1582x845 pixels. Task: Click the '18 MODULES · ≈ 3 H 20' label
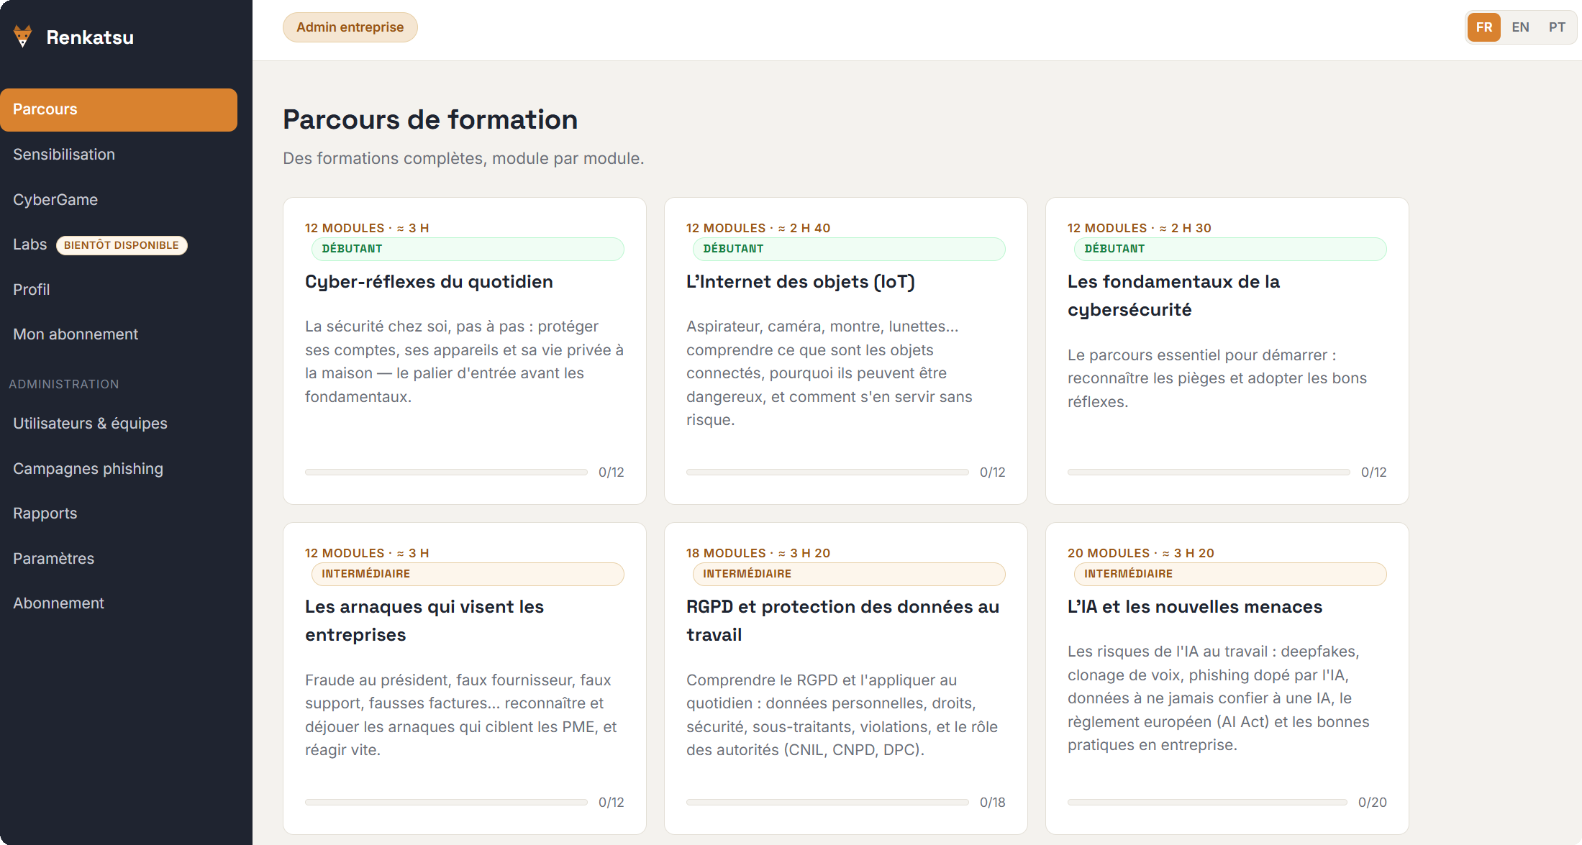[x=758, y=553]
